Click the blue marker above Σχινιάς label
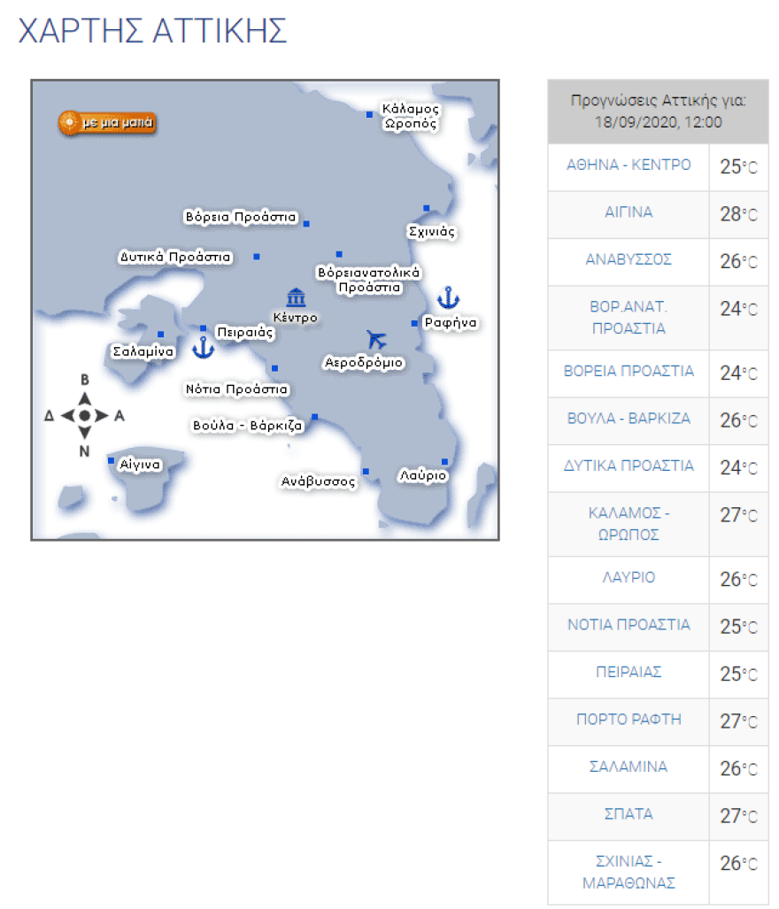The height and width of the screenshot is (909, 779). coord(426,209)
